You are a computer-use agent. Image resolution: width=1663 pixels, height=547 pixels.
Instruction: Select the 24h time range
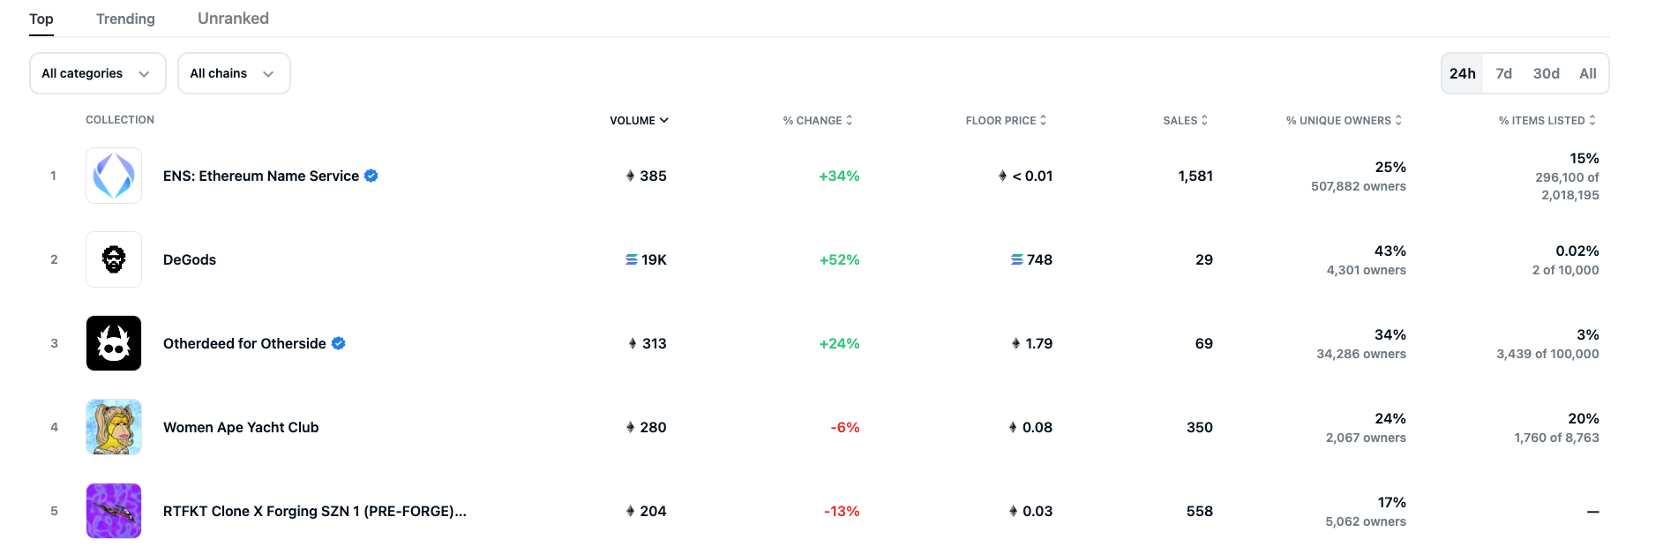point(1462,73)
